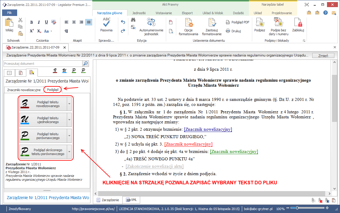Expand Podgląd tekstu ujednoliconego arrow
Screen dimensions: 340x213
point(69,120)
